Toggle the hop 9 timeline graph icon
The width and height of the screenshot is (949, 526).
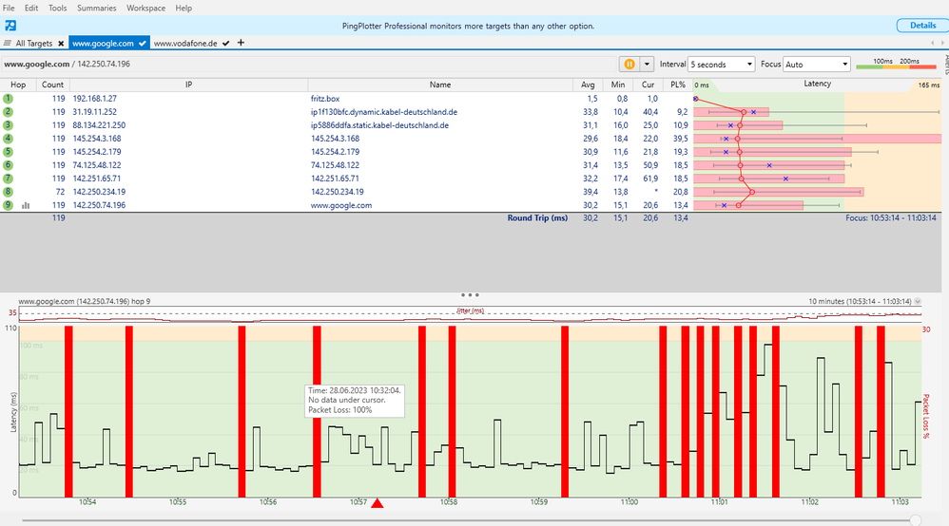click(26, 206)
